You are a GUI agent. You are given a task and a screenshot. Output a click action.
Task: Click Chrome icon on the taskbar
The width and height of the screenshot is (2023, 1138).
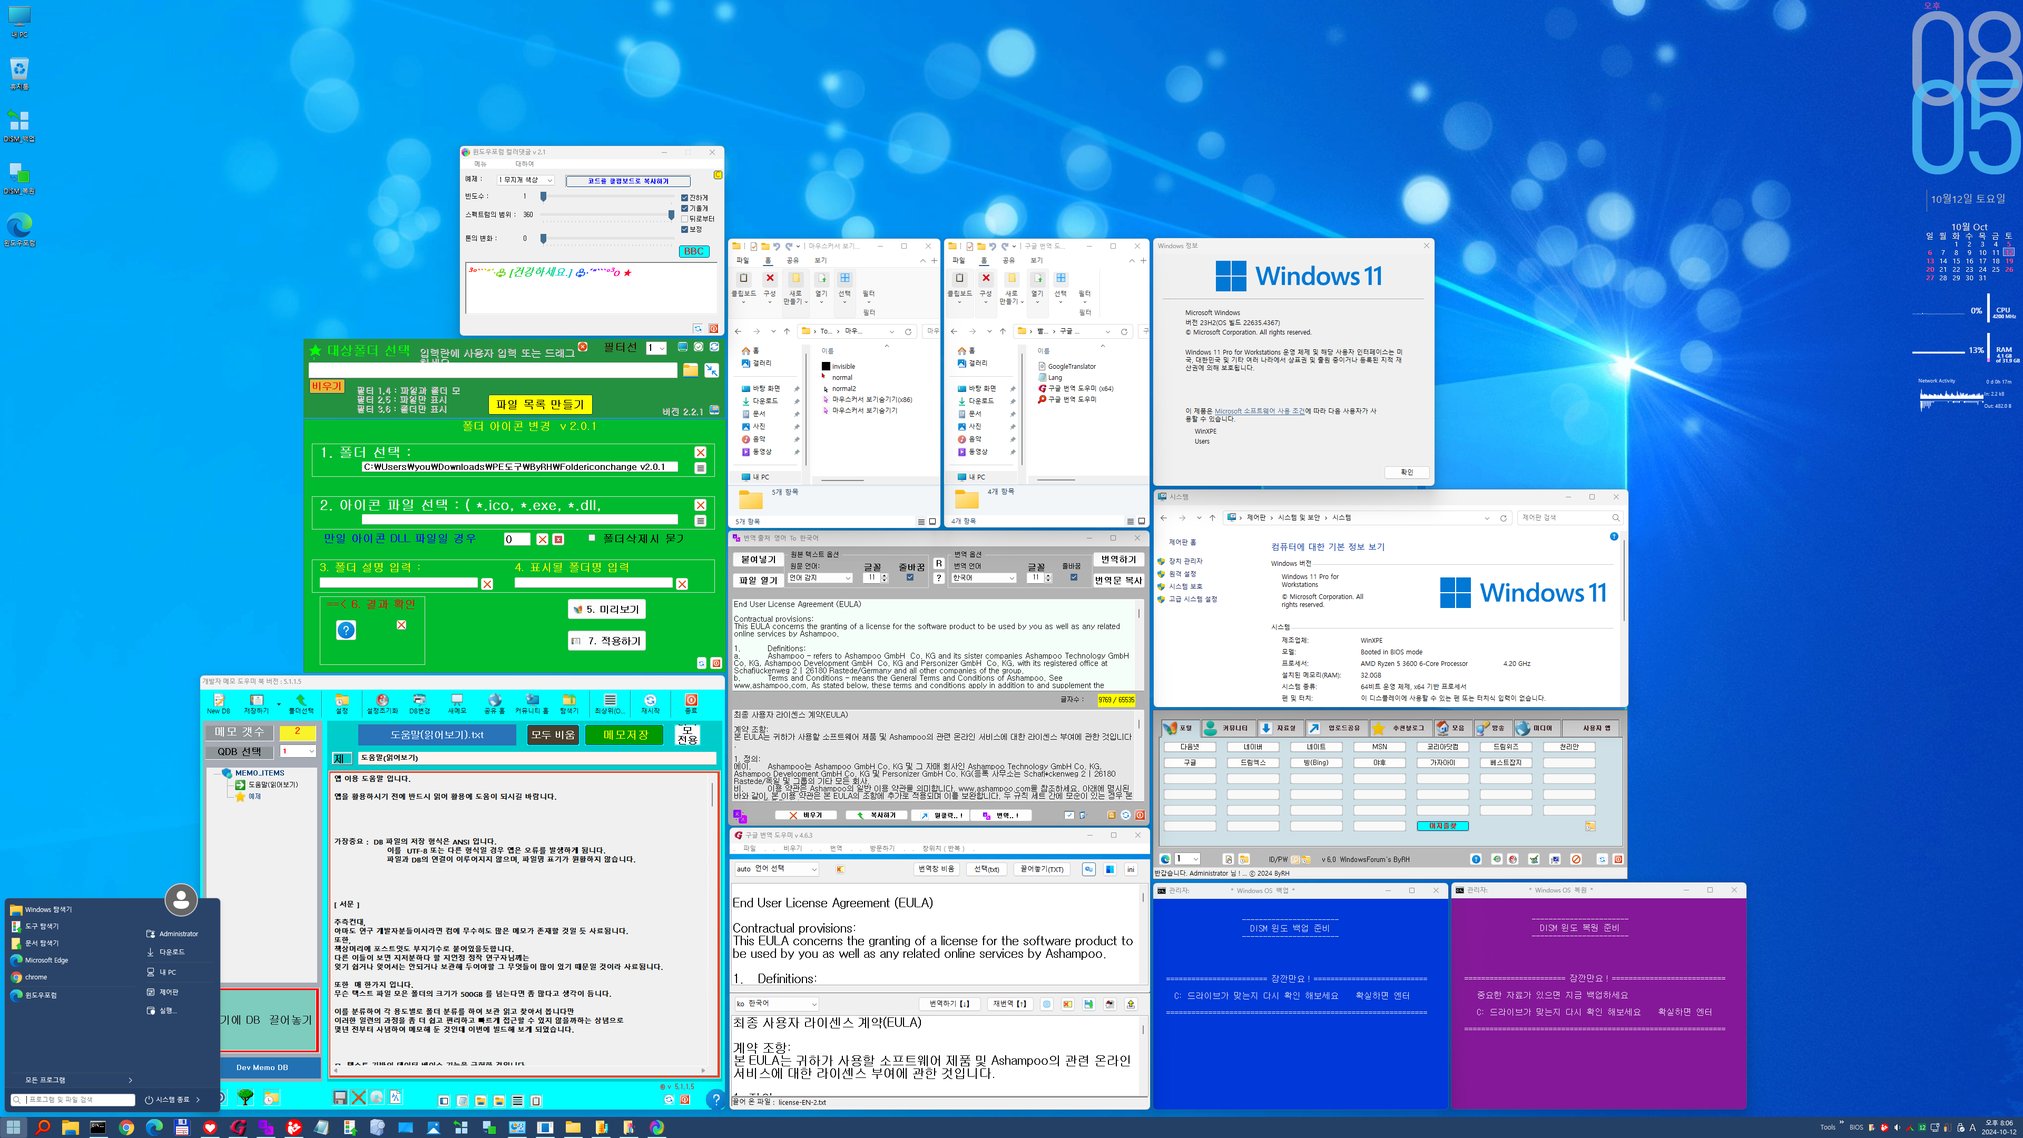pyautogui.click(x=126, y=1128)
